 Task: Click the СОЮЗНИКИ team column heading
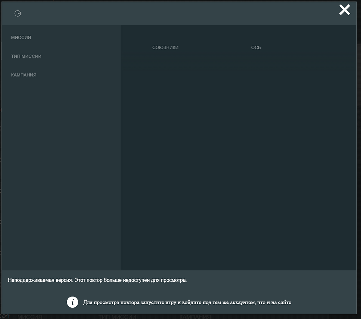coord(166,47)
